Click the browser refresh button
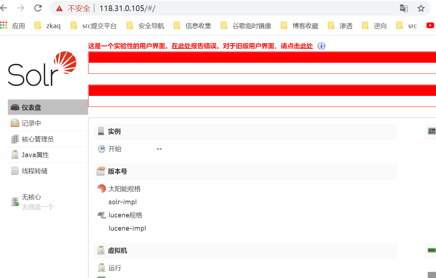The image size is (436, 278). pos(37,8)
